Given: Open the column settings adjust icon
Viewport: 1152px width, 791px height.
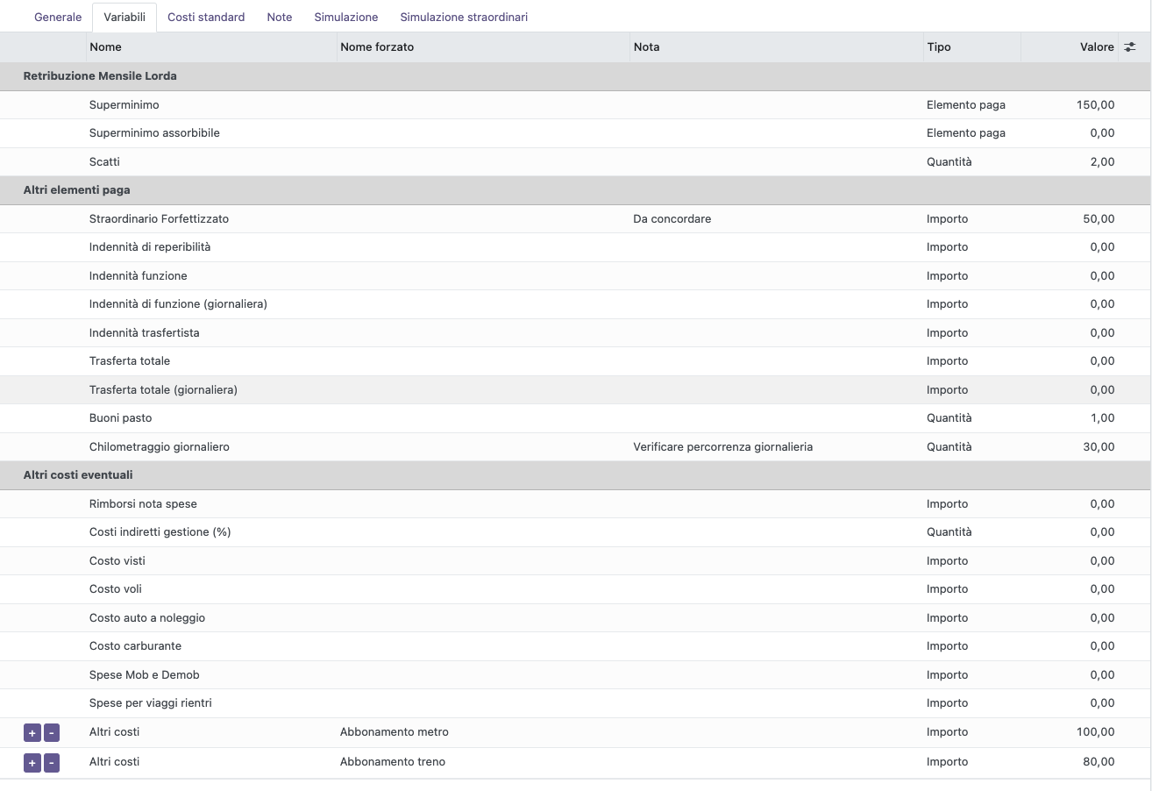Looking at the screenshot, I should coord(1130,47).
